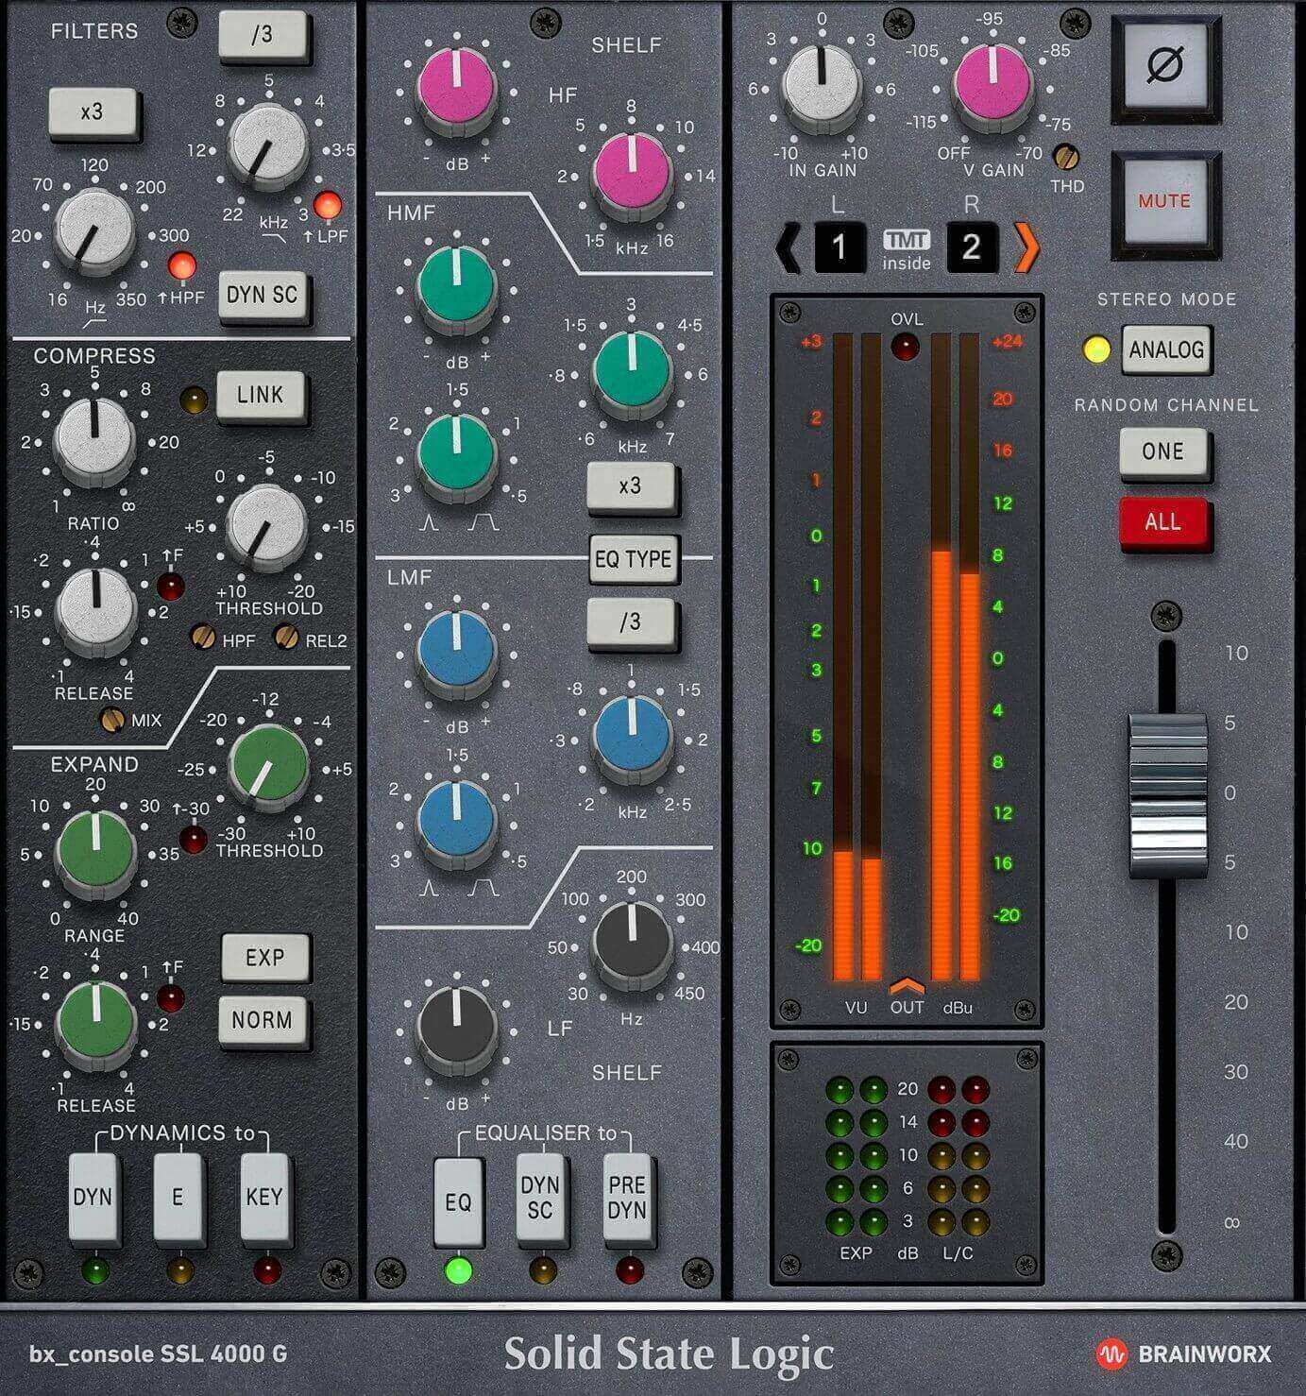Screen dimensions: 1306x1396
Task: Click the red ALL random channel button
Action: click(x=1163, y=522)
